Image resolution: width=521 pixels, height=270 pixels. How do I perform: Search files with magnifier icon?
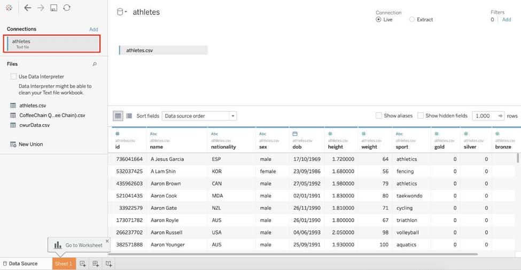[x=95, y=64]
